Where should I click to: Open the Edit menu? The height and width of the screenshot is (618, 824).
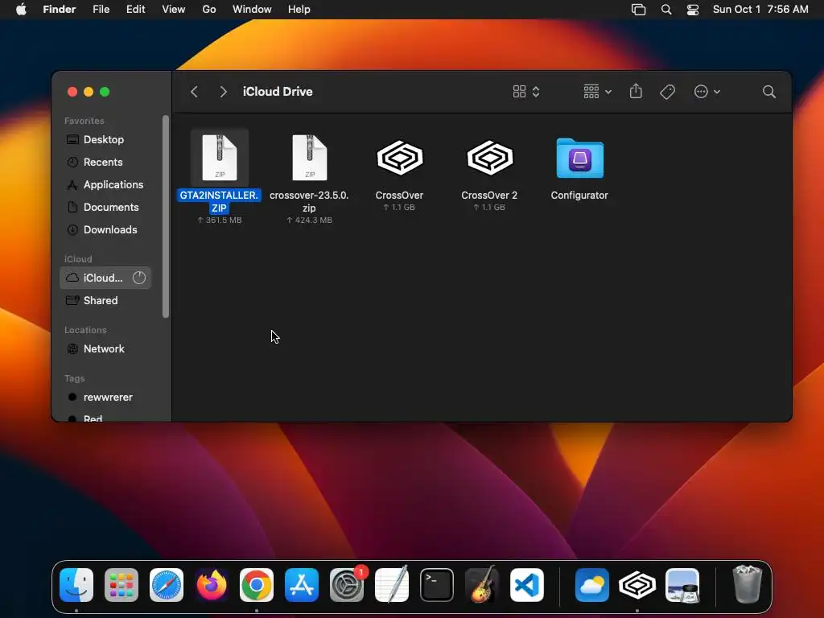(x=135, y=10)
